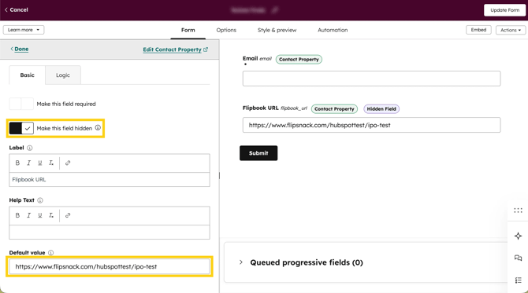Image resolution: width=528 pixels, height=293 pixels.
Task: Click info icon next to Label
Action: tap(30, 148)
